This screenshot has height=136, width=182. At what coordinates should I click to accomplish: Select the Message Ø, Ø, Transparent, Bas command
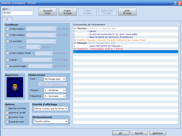pos(126,43)
